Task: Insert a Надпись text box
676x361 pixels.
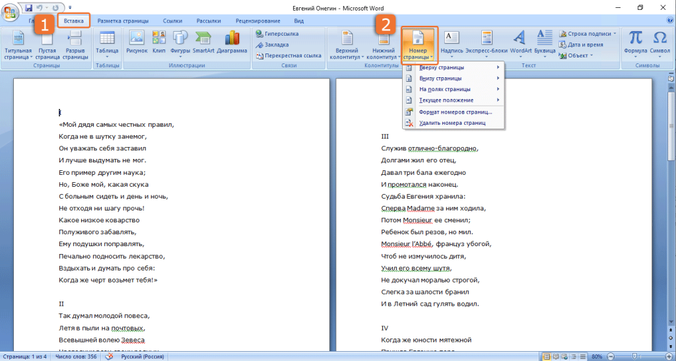Action: tap(452, 44)
